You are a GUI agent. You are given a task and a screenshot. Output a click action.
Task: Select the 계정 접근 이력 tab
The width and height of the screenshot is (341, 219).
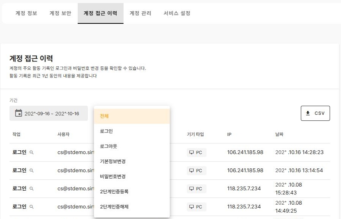click(100, 13)
